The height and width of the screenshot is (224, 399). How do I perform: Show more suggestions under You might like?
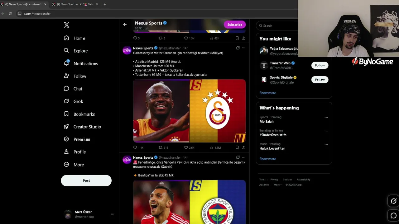point(267,93)
